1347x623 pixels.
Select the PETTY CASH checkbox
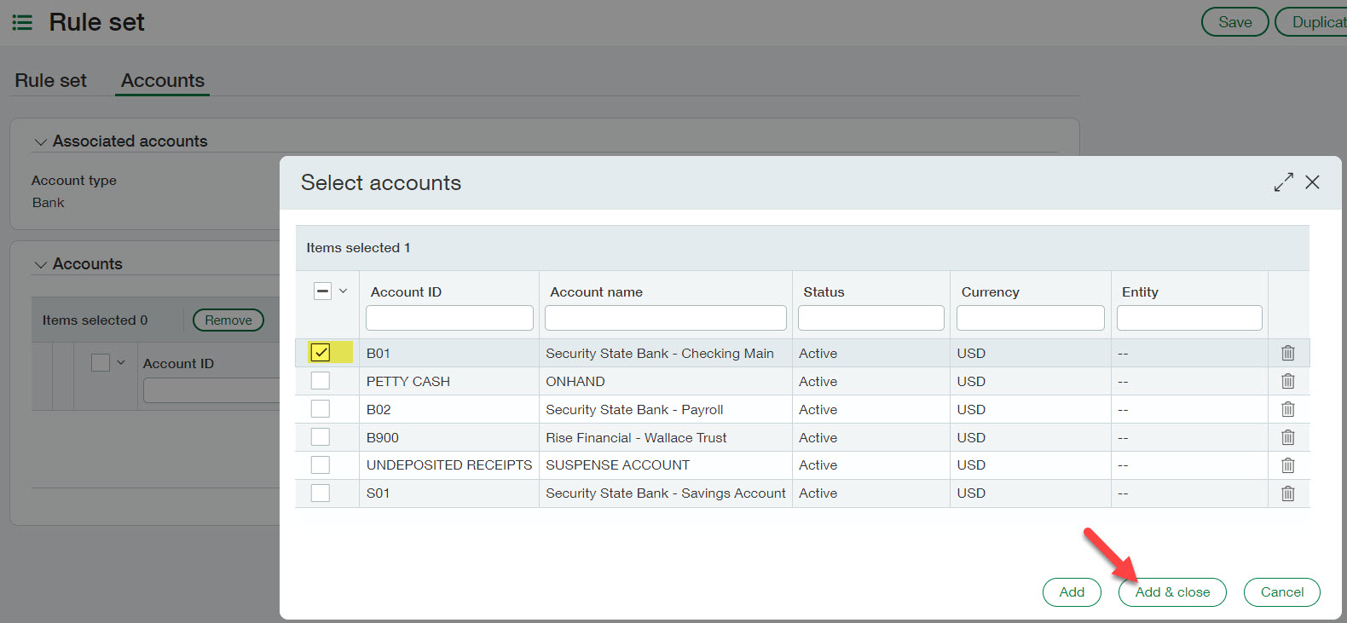click(321, 381)
